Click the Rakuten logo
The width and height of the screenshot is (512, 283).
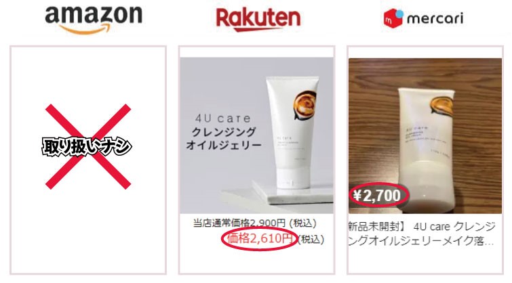pos(258,20)
